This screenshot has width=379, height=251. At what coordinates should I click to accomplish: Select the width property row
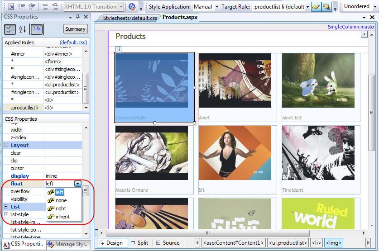click(43, 130)
